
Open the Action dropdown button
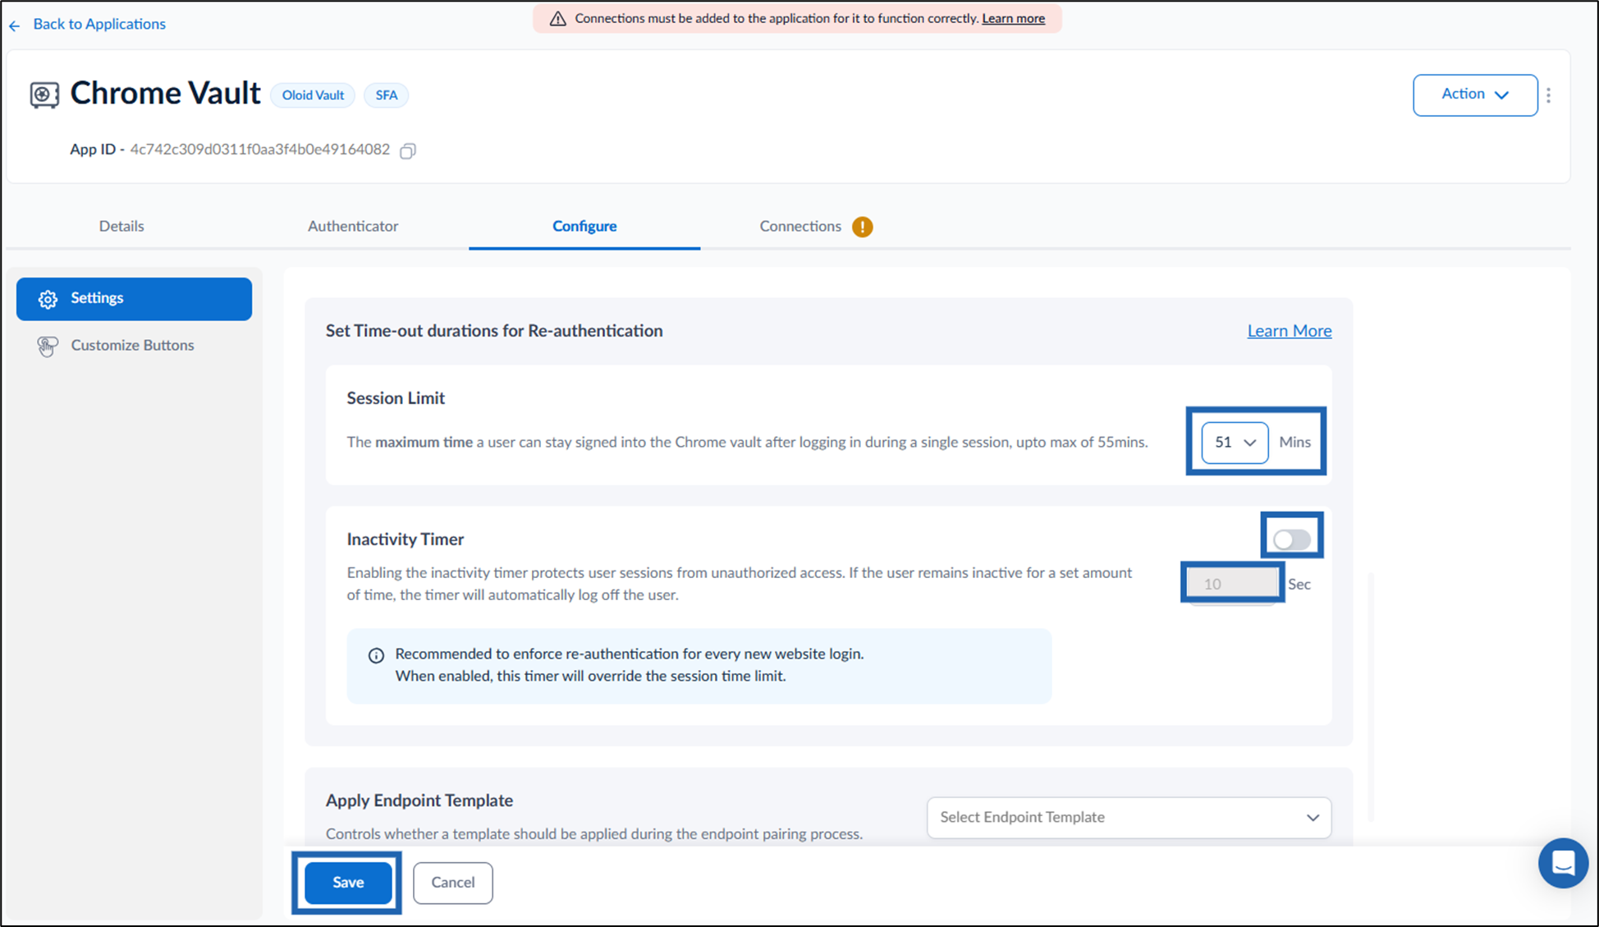pyautogui.click(x=1475, y=95)
